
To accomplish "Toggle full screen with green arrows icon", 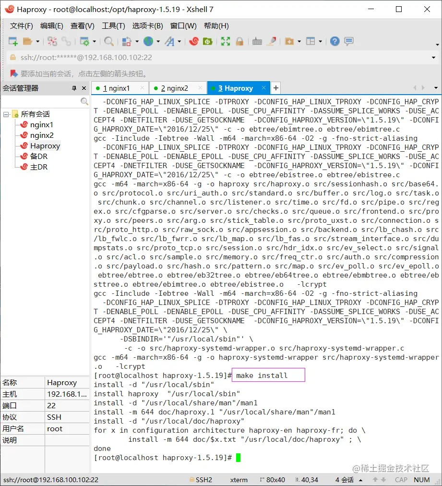I will (226, 41).
